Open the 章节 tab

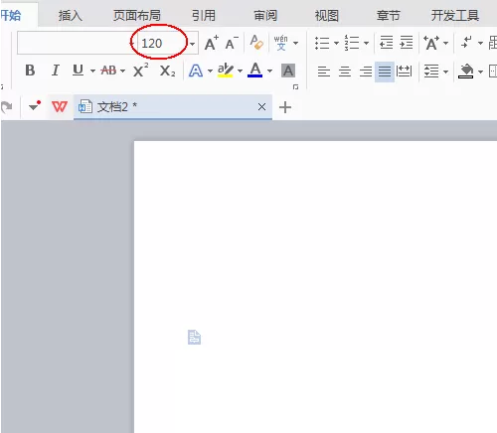[389, 15]
